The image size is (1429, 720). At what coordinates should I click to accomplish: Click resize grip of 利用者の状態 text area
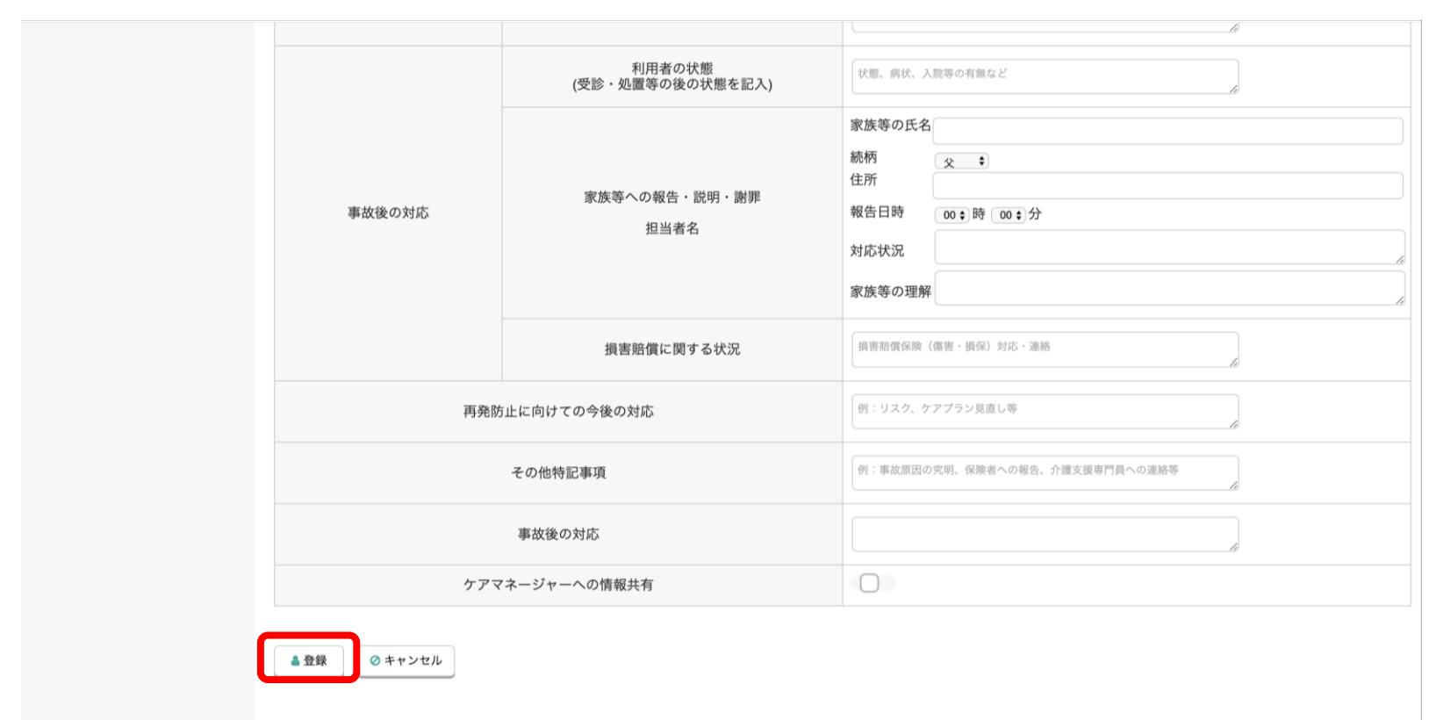(x=1233, y=89)
